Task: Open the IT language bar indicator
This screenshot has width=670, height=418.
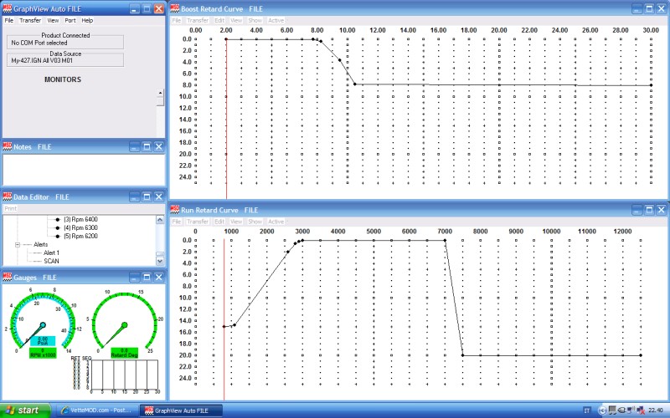Action: pos(586,410)
